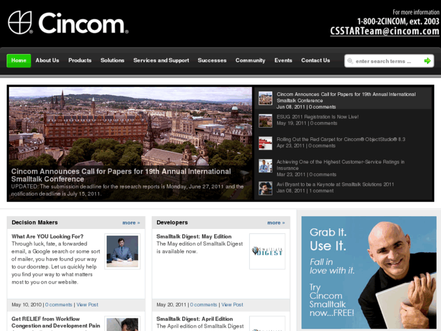Open 'ESUG 2011 Registration Is Now Live!' item
441x331 pixels.
point(317,117)
